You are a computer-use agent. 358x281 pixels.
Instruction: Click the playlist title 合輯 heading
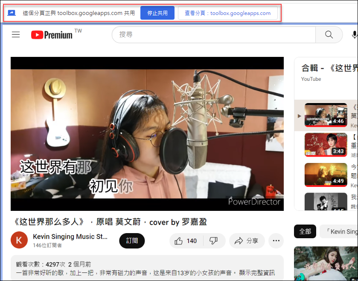coord(329,68)
